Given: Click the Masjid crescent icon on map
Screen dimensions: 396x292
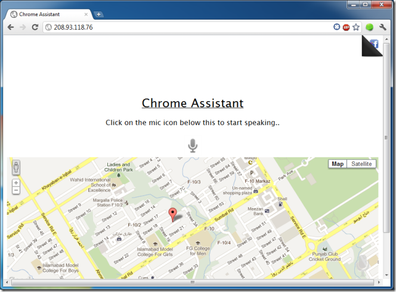Looking at the screenshot, I should coord(250,162).
